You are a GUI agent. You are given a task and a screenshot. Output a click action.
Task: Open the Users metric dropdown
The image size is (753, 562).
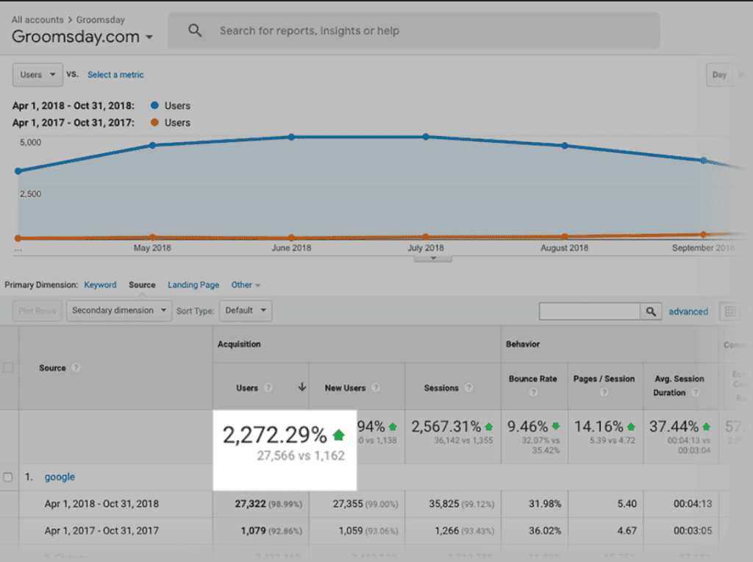pos(37,74)
